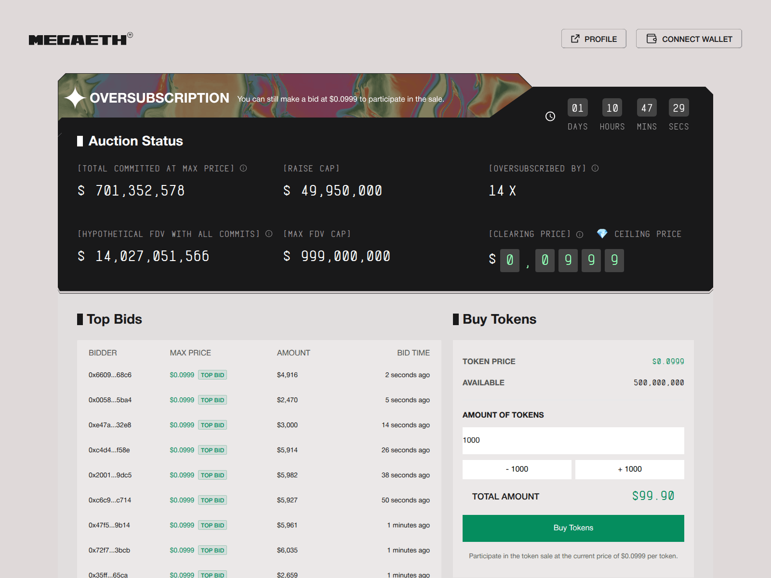Click the Top Bids heading

[114, 319]
